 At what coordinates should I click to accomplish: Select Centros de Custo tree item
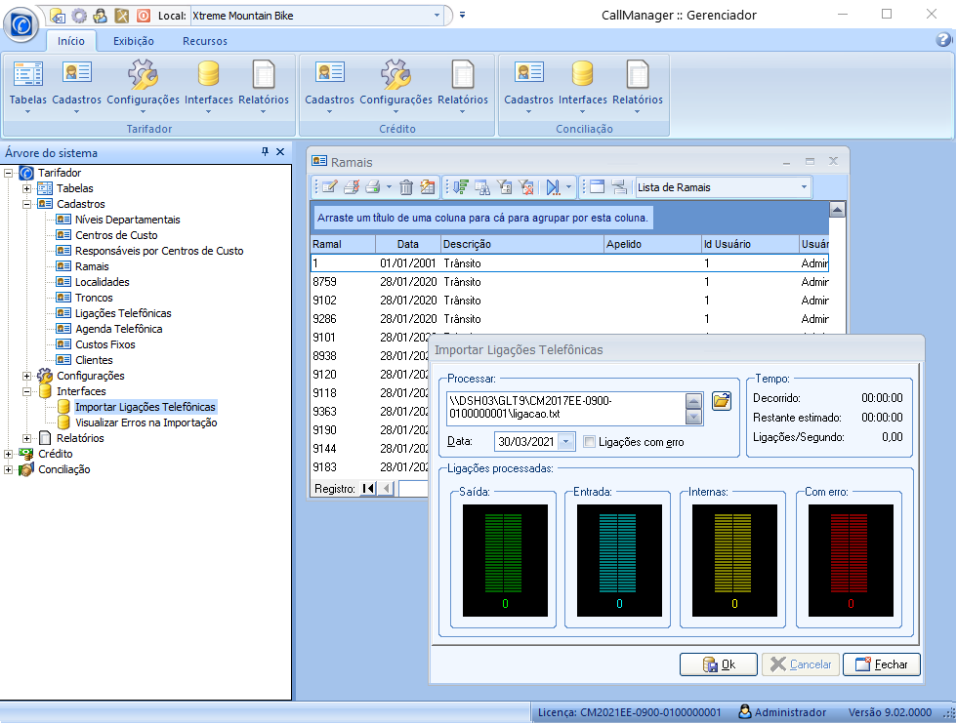pyautogui.click(x=116, y=235)
